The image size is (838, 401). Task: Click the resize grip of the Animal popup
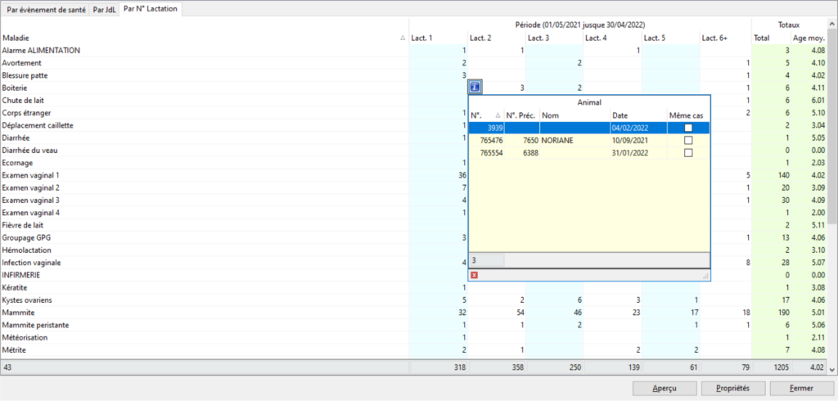(x=705, y=276)
